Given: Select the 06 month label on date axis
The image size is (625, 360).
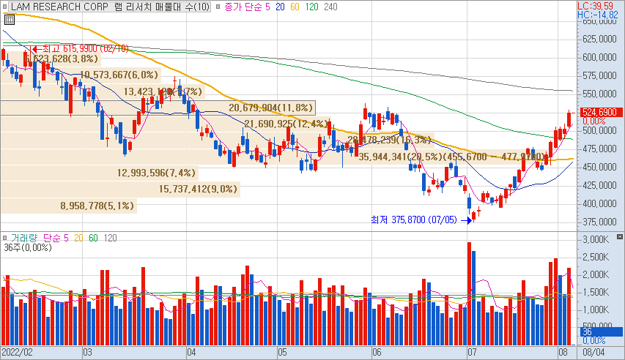Looking at the screenshot, I should tap(377, 353).
